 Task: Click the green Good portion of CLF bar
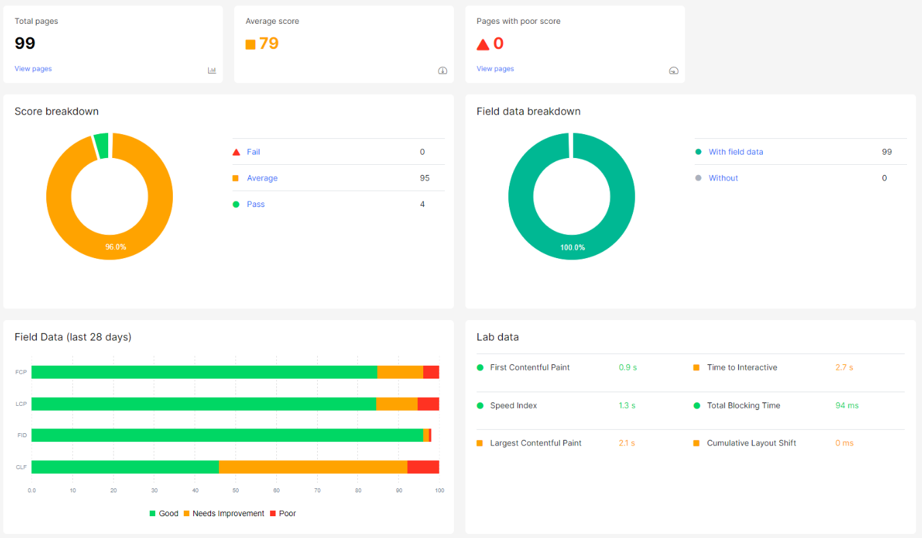[125, 466]
